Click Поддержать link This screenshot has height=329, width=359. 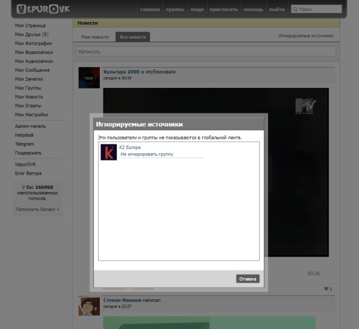[28, 153]
